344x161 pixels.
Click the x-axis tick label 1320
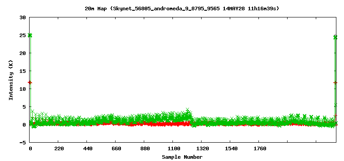click(202, 149)
